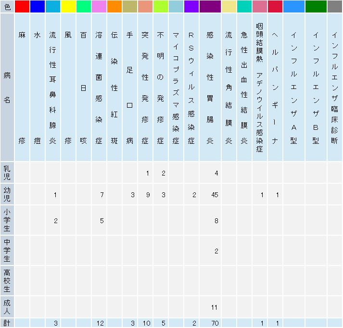The width and height of the screenshot is (343, 328).
Task: Click the 急性出血性結膜炎 column header
Action: coord(244,87)
